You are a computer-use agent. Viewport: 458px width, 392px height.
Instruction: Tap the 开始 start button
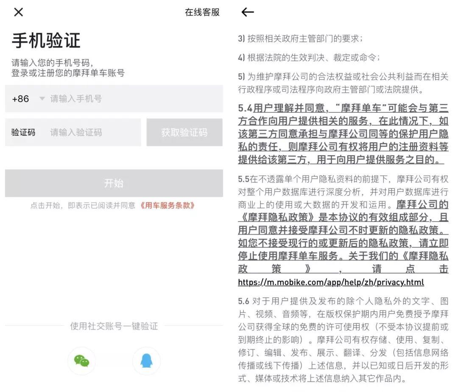click(114, 183)
